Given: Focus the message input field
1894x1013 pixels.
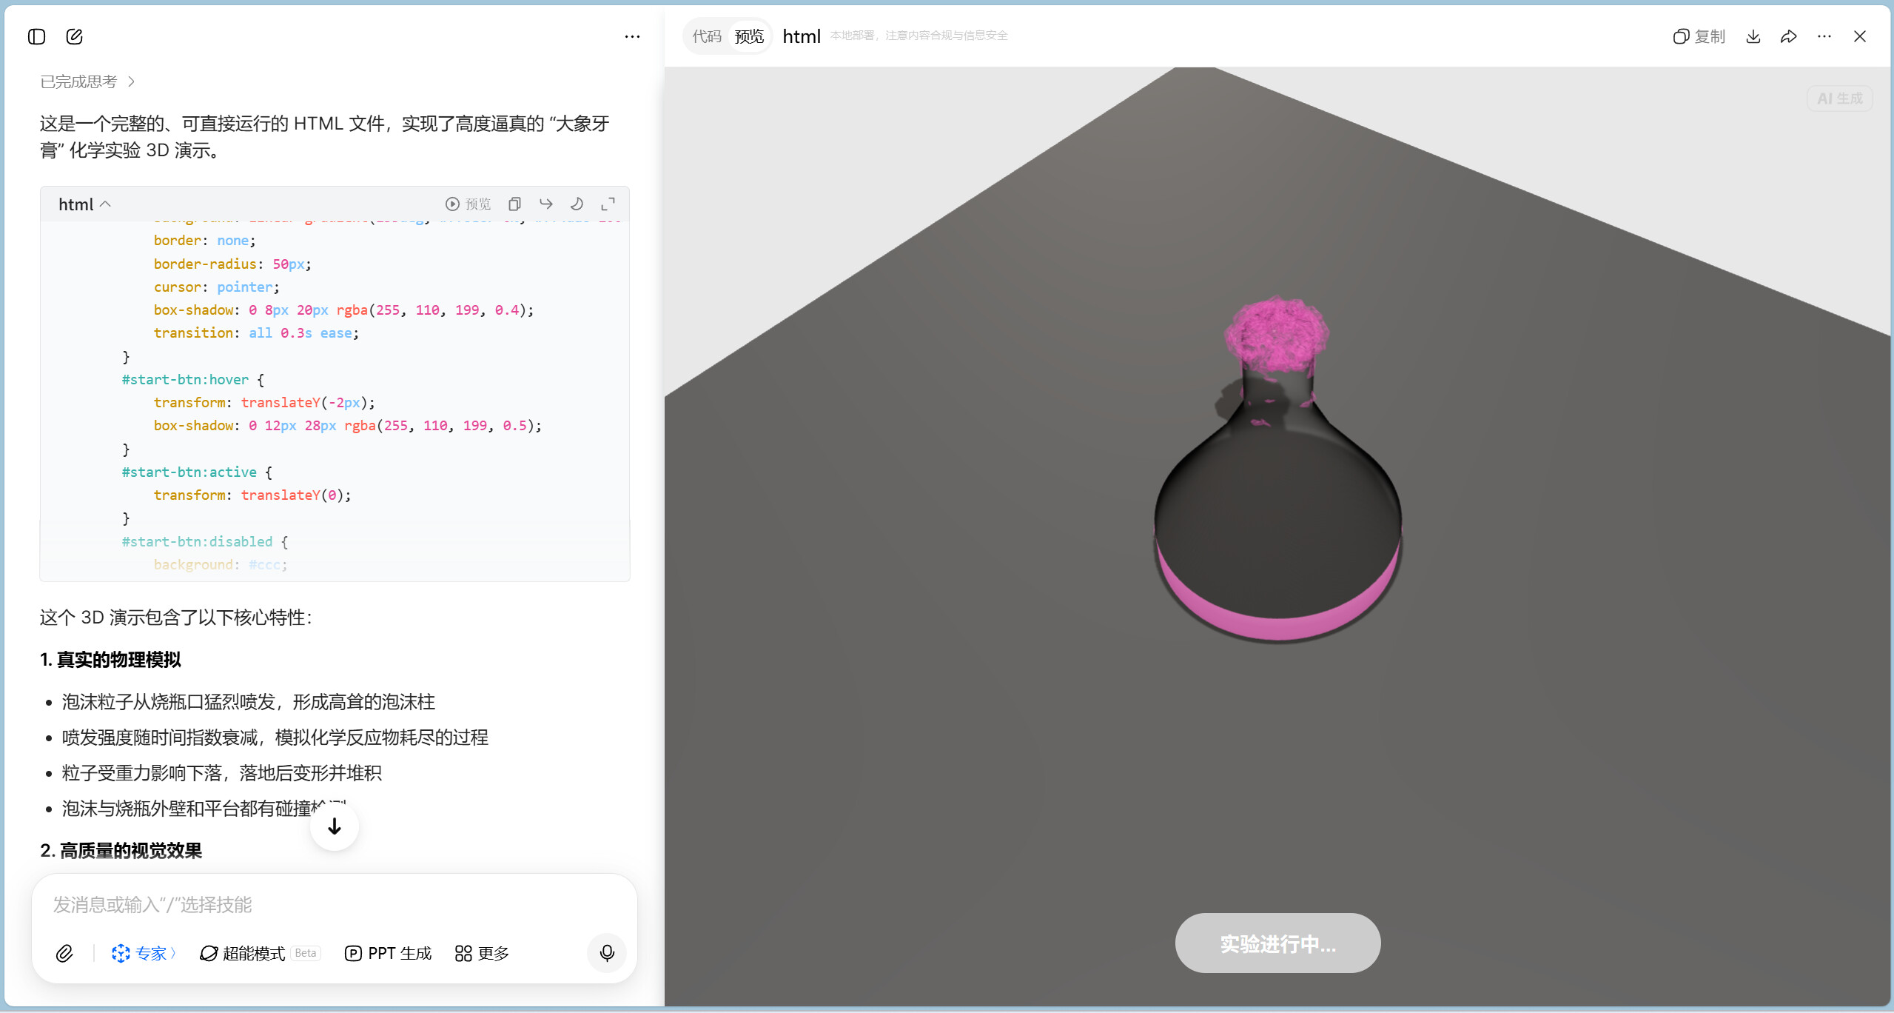Looking at the screenshot, I should (x=333, y=904).
